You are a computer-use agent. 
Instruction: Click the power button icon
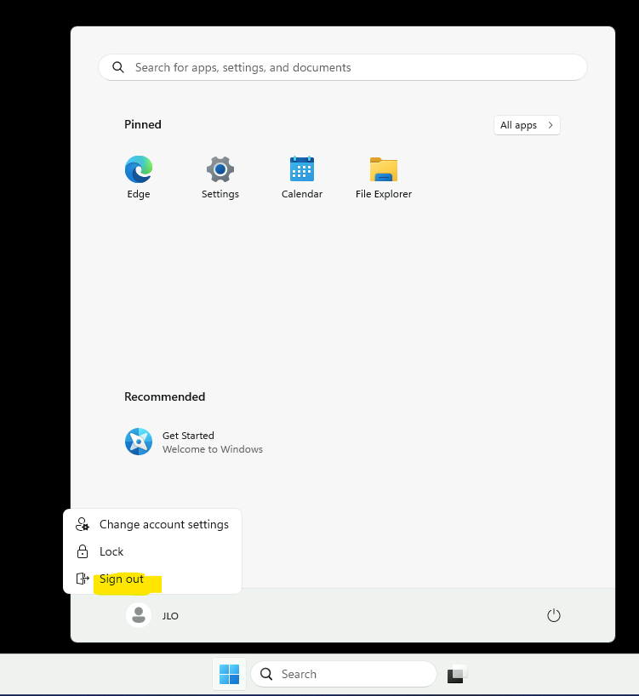553,616
